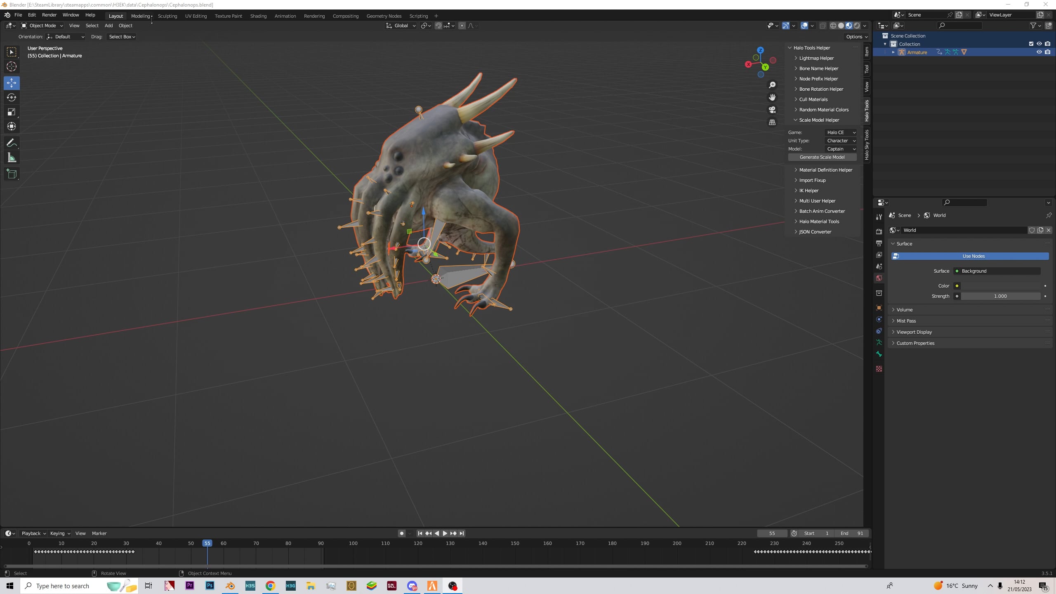Select the Measure tool

[12, 158]
